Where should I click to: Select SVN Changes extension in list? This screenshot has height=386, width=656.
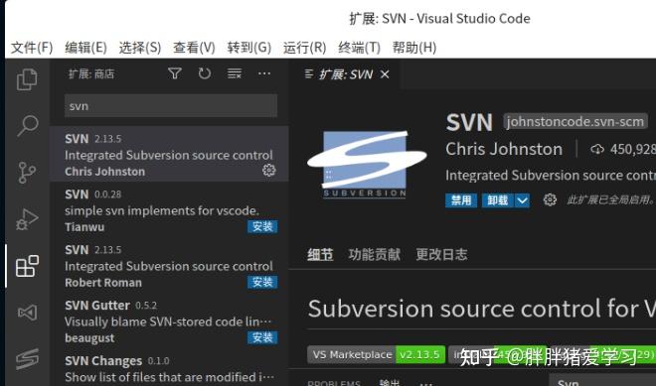click(x=169, y=368)
